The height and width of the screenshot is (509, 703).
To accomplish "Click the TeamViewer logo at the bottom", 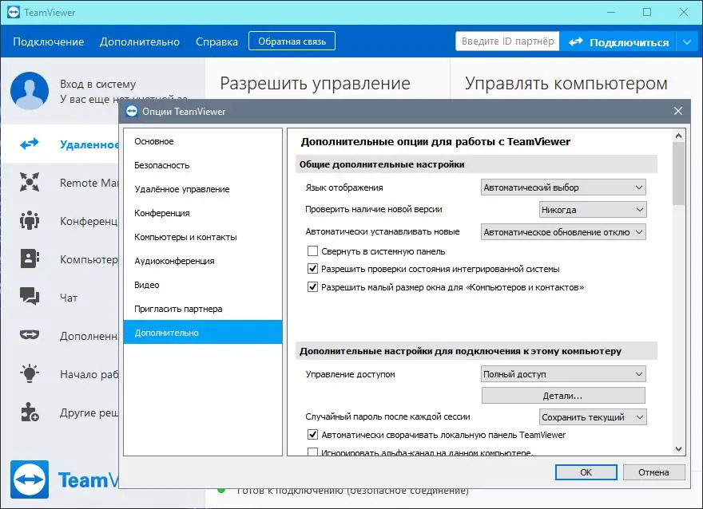I will point(30,479).
